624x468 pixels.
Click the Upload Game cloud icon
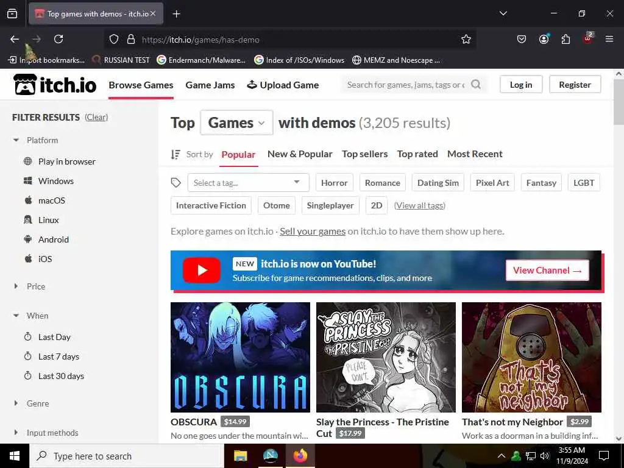[252, 84]
